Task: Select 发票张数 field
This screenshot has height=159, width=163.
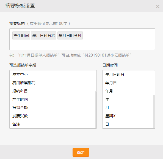Action: point(20,116)
